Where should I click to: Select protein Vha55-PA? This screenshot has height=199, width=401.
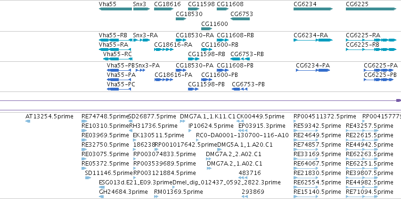pos(119,80)
